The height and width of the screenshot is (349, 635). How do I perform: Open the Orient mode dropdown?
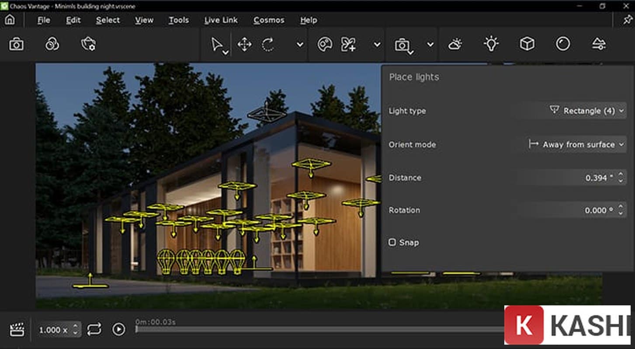point(577,144)
